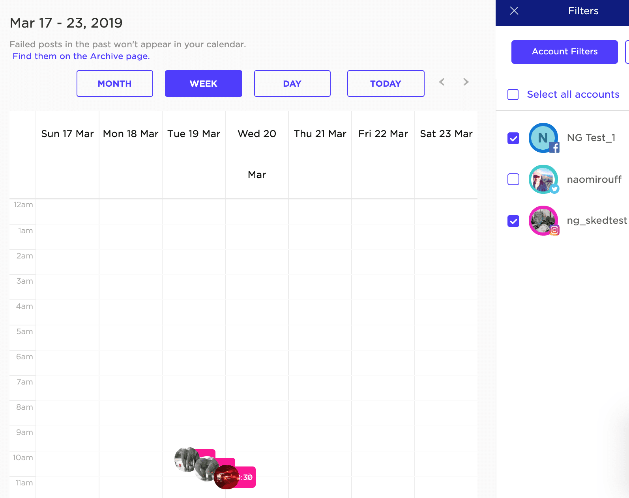Click ng_skedtest Instagram avatar
The height and width of the screenshot is (498, 629).
[x=543, y=221]
